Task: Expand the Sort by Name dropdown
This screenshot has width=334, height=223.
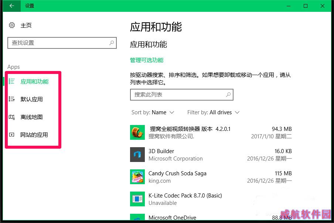Action: pyautogui.click(x=153, y=112)
